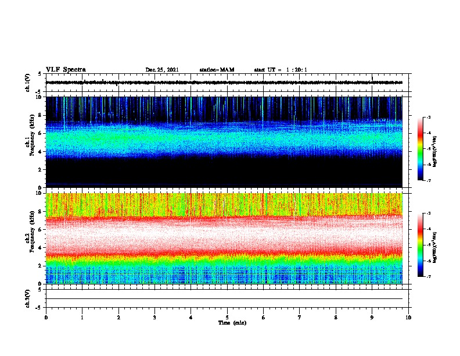The height and width of the screenshot is (356, 460).
Task: Click inside the ch.2 red-white spectrogram panel
Action: [224, 238]
